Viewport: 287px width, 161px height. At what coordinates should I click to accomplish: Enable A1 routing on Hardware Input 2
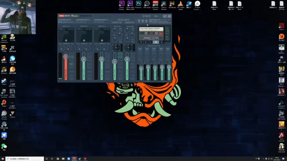(89, 54)
